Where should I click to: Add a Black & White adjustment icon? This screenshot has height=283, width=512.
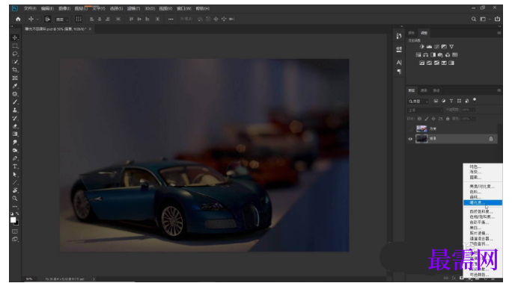click(x=433, y=55)
